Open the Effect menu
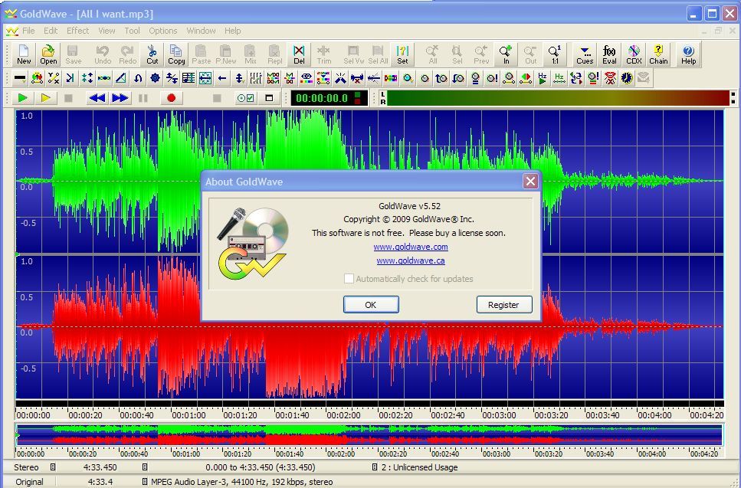This screenshot has width=741, height=488. pyautogui.click(x=77, y=31)
